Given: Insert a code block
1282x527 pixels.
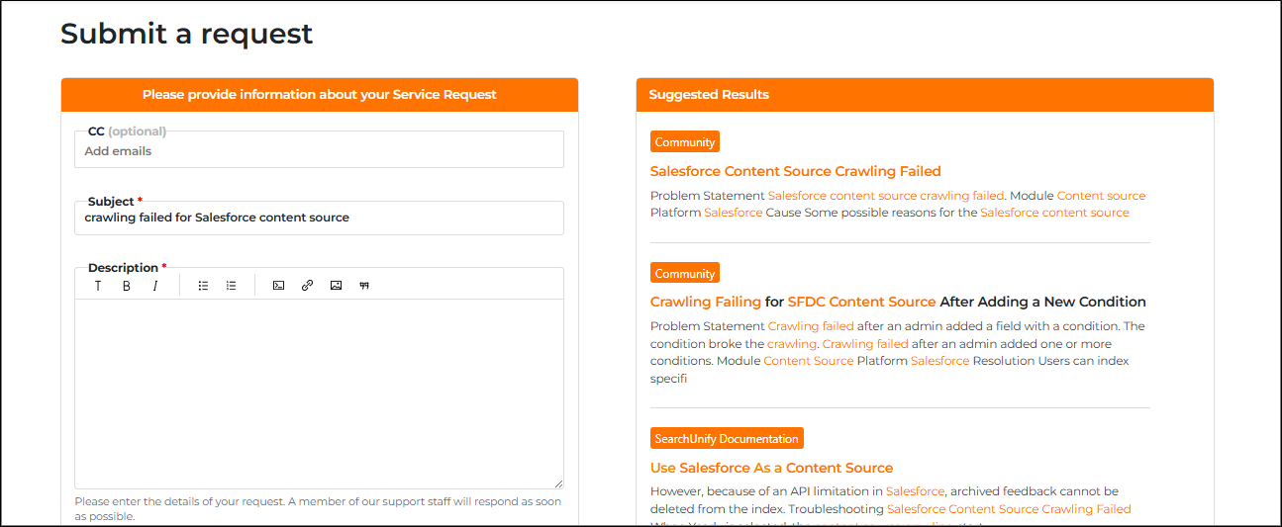Looking at the screenshot, I should pos(278,286).
